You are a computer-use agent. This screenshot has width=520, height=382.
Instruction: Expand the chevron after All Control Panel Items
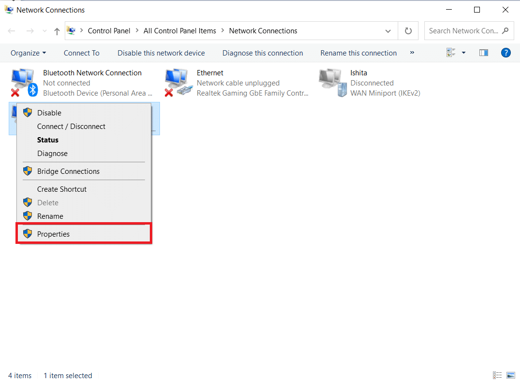222,30
